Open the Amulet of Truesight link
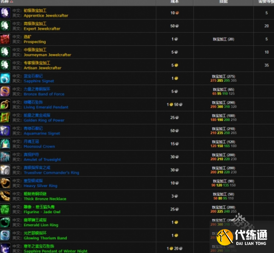Screen dimensions: 274x253 [x=42, y=159]
